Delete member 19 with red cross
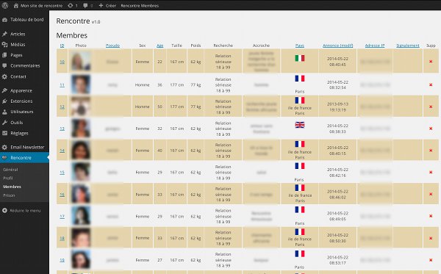This screenshot has width=441, height=274. pyautogui.click(x=431, y=260)
